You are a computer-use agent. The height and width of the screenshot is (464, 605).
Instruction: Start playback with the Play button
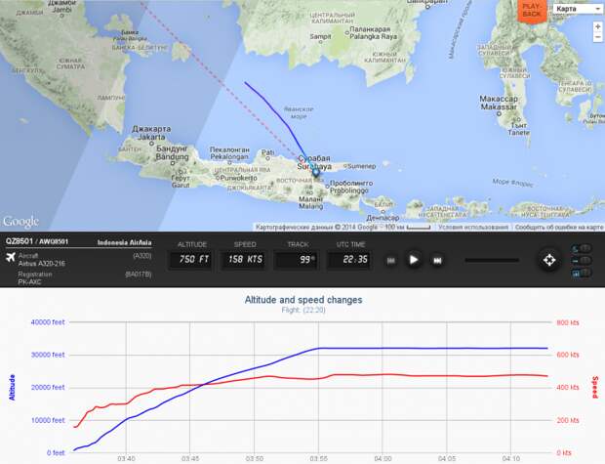(413, 260)
